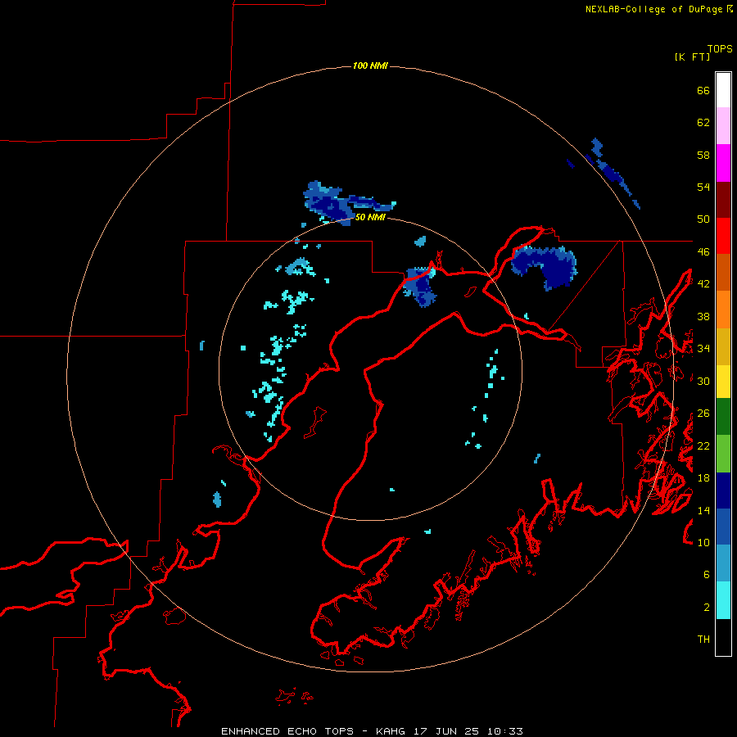Click the cyan 6 legend swatch
Screen dimensions: 737x737
[x=723, y=600]
